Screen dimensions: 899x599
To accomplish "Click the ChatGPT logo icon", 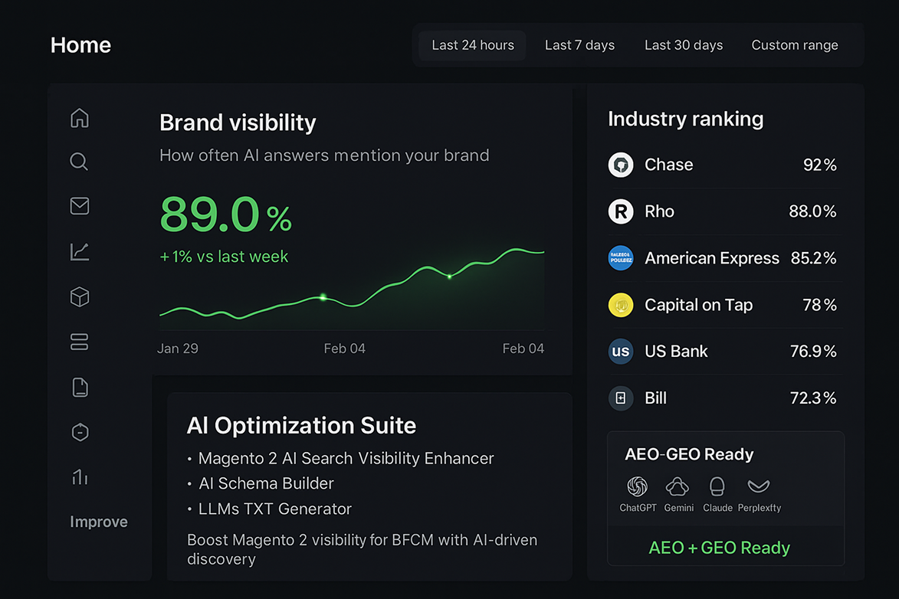I will [638, 486].
